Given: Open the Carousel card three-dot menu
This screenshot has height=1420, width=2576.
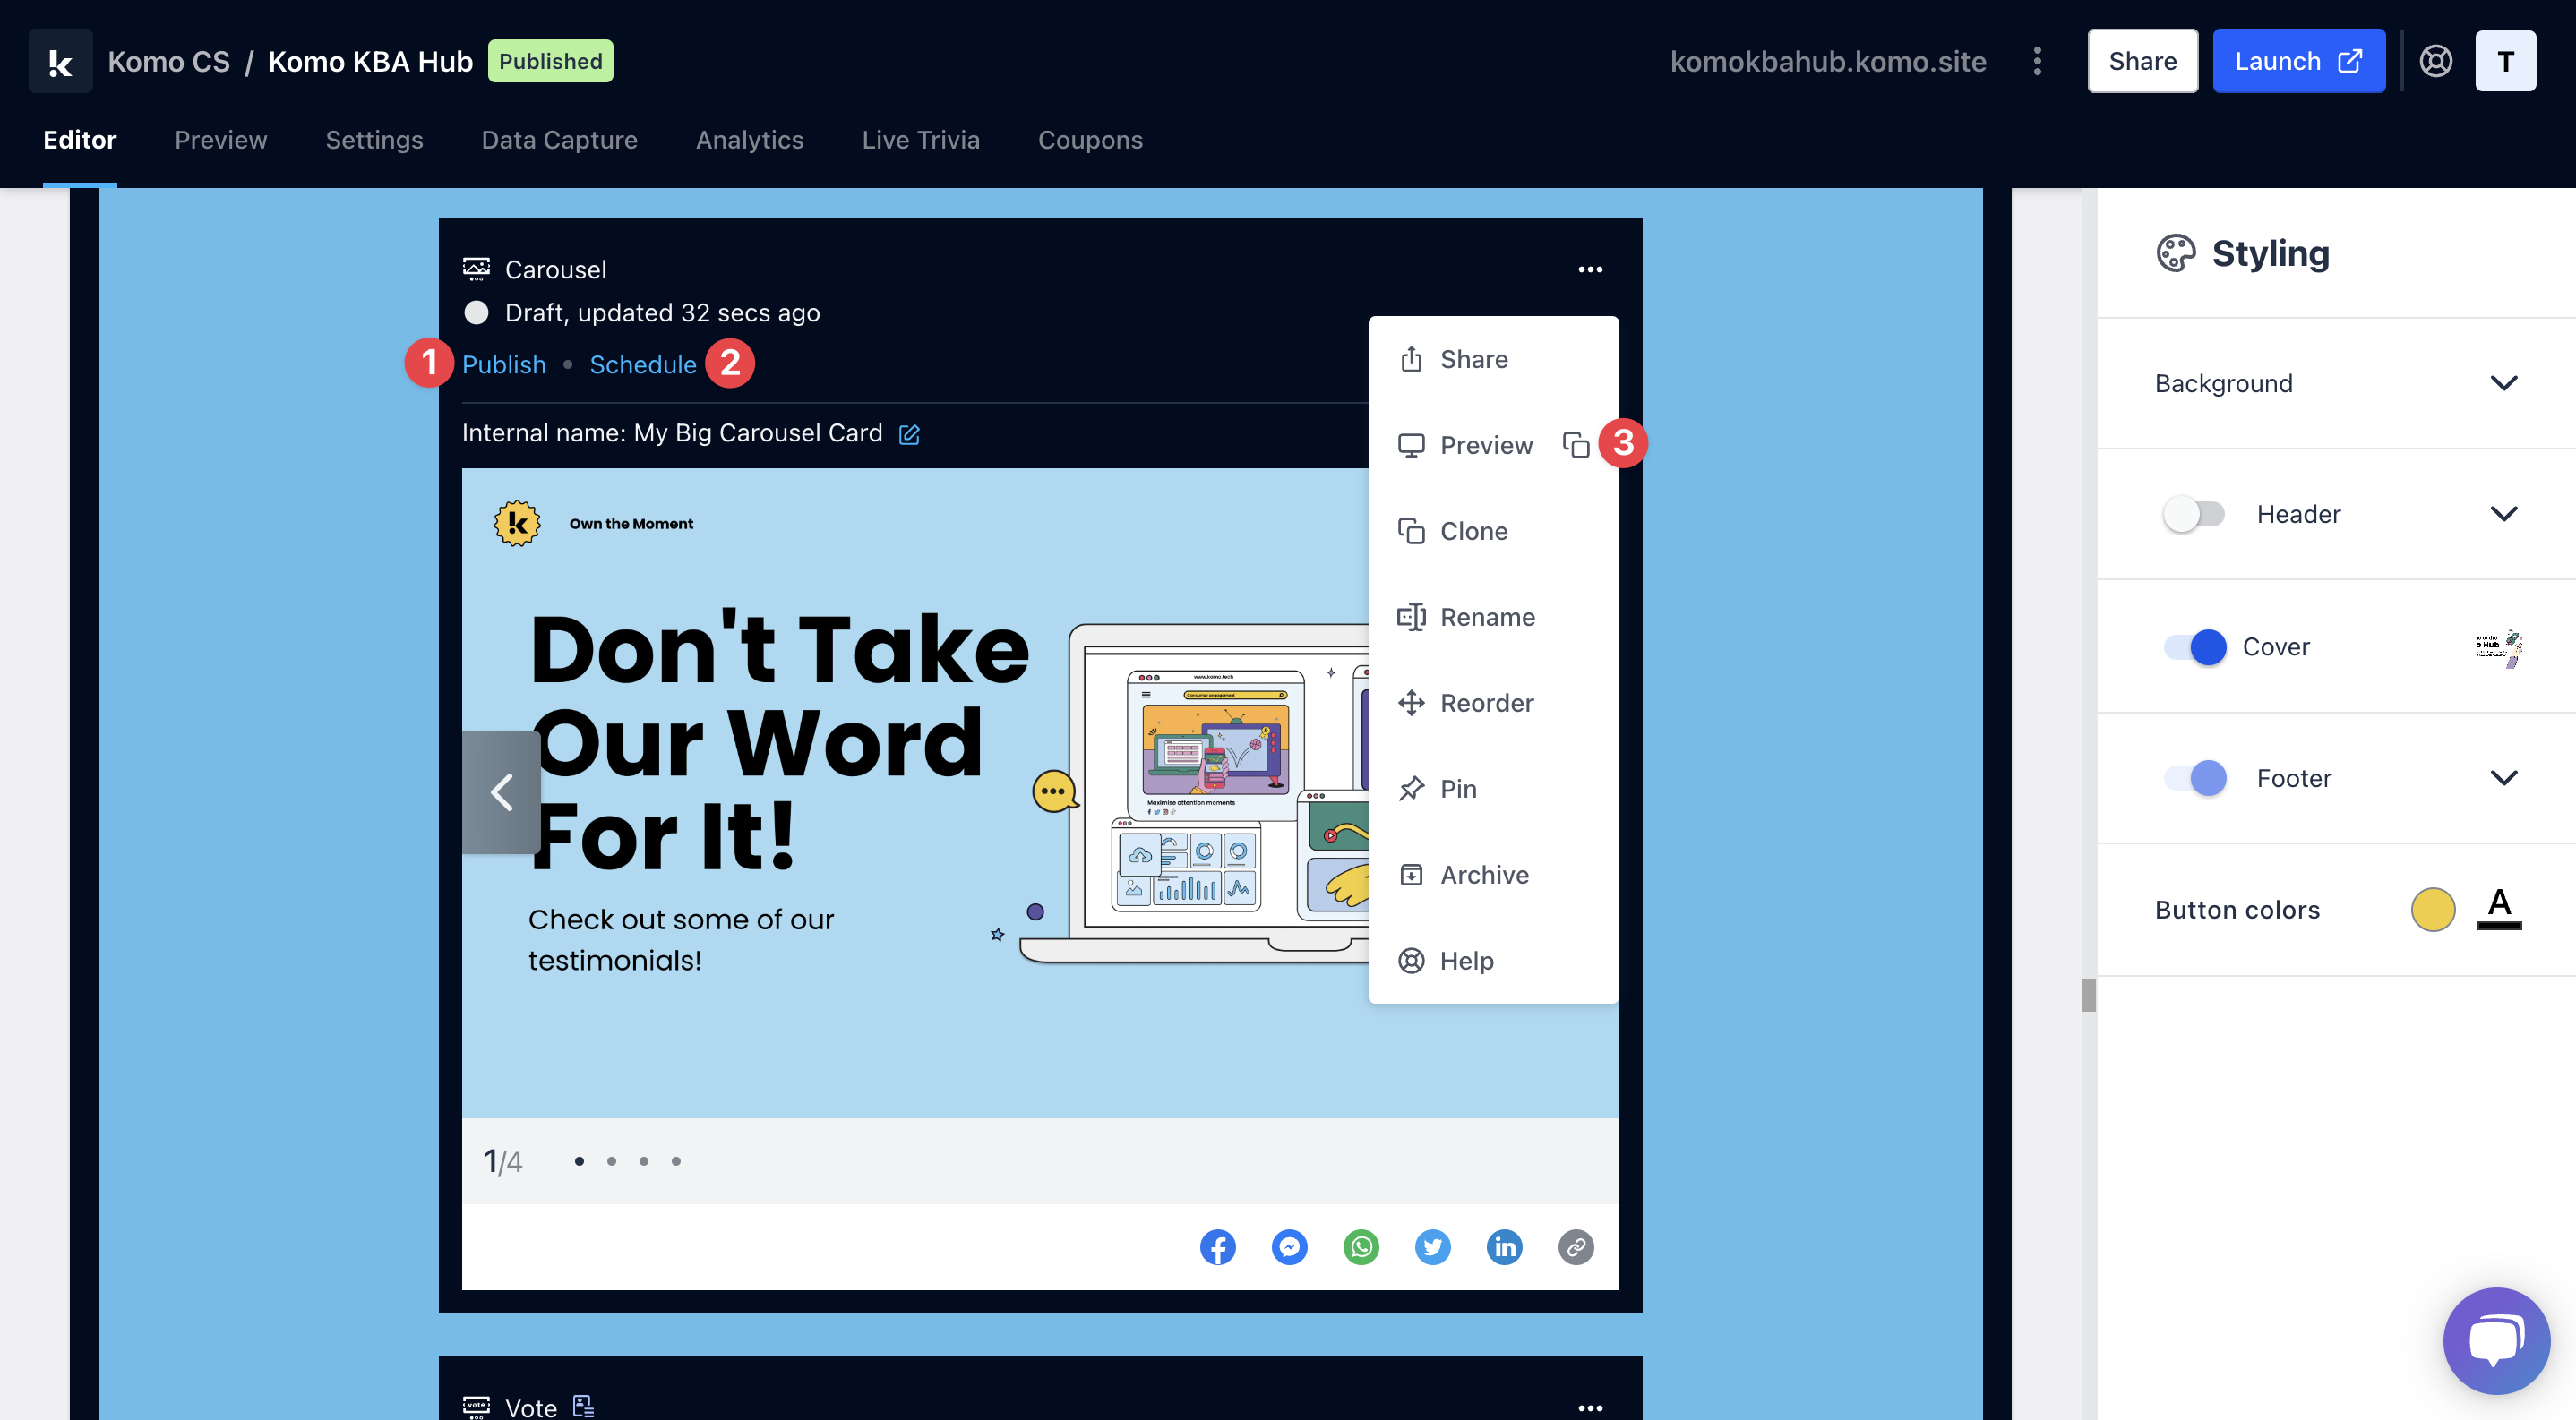Looking at the screenshot, I should click(1589, 269).
